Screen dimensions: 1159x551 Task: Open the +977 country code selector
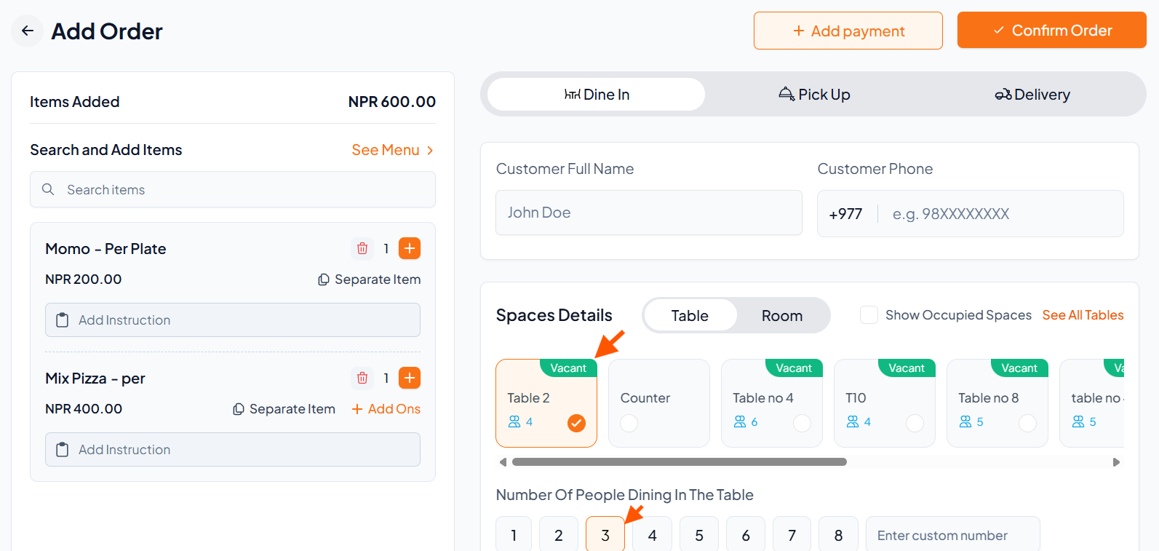[845, 214]
